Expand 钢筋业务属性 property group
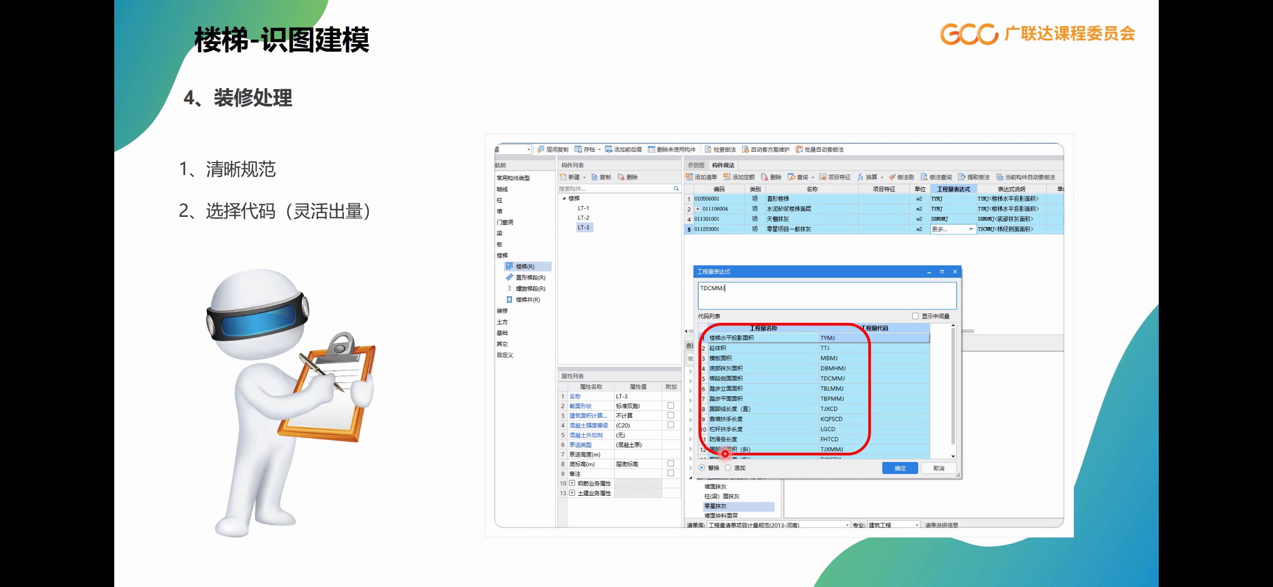Screen dimensions: 1273x587 (572, 483)
